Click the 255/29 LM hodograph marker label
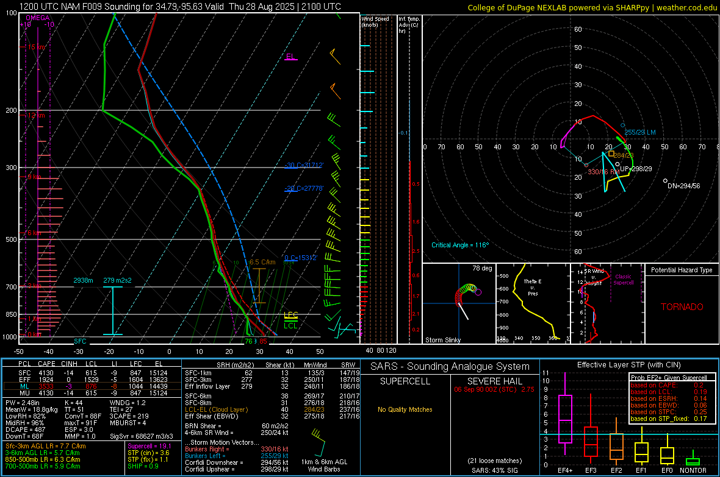The width and height of the screenshot is (720, 477). pos(639,132)
